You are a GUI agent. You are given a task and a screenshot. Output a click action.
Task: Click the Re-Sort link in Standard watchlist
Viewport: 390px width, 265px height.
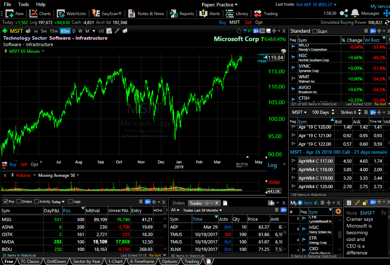380,104
